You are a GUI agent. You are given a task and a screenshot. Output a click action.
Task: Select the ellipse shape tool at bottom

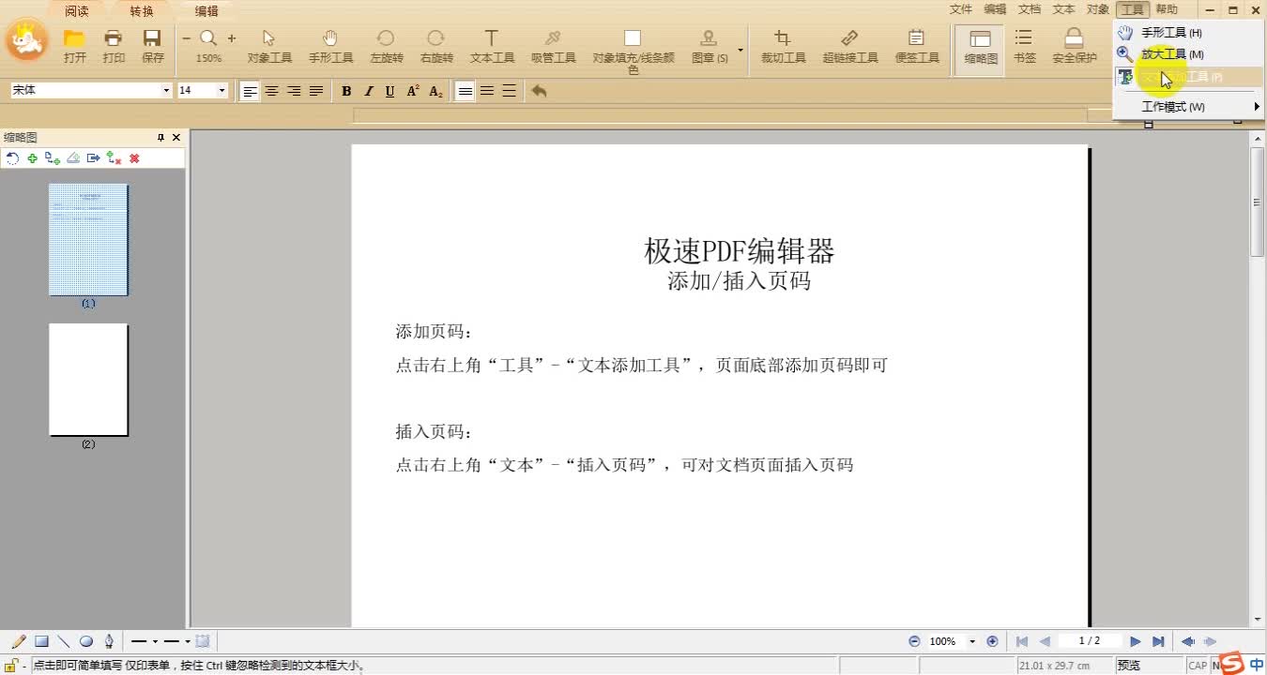pyautogui.click(x=86, y=641)
